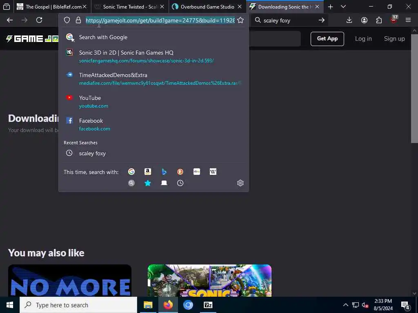Open search settings gear in dropdown

tap(240, 183)
